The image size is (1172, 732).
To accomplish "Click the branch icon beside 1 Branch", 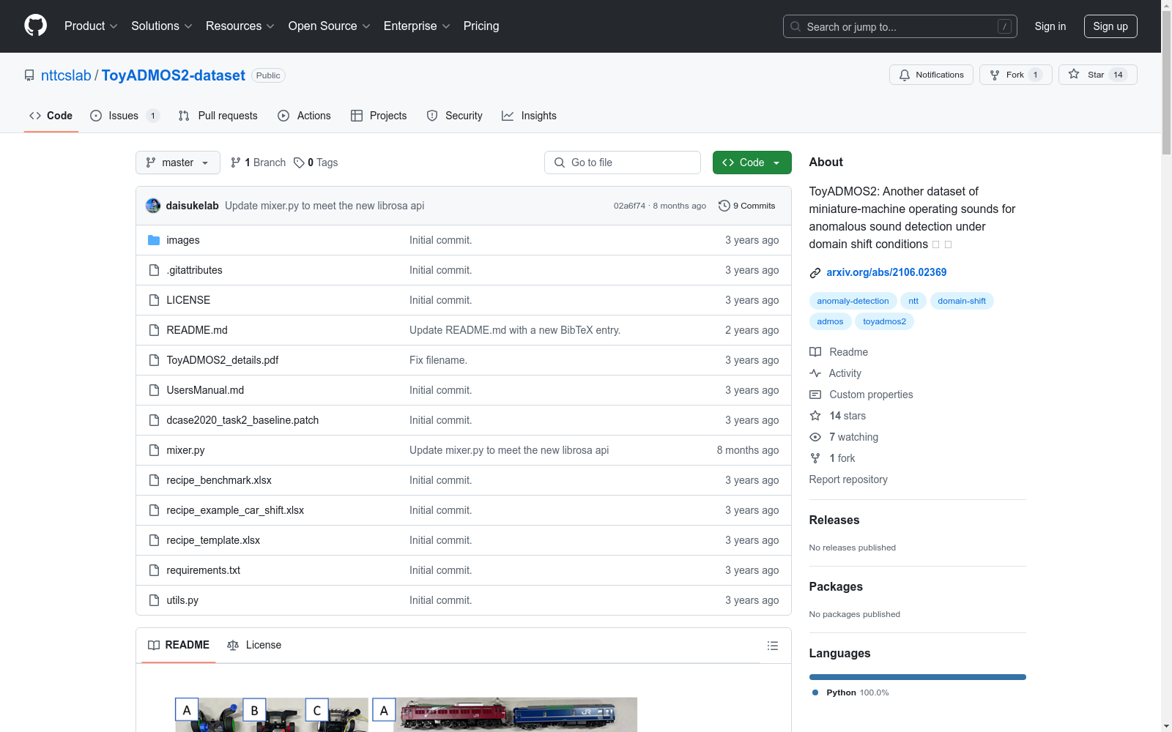I will [x=236, y=163].
